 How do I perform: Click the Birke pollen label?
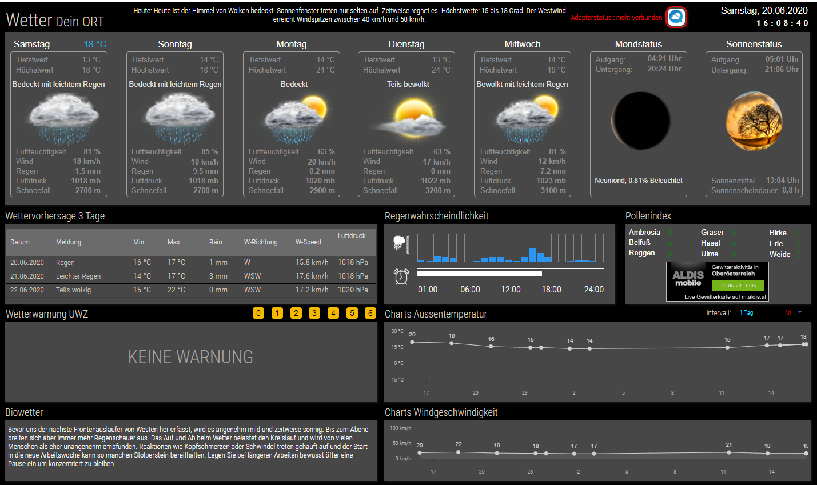point(778,233)
